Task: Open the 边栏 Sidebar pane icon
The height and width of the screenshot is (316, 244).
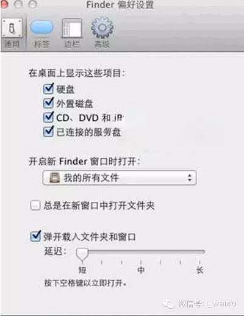Action: point(72,28)
